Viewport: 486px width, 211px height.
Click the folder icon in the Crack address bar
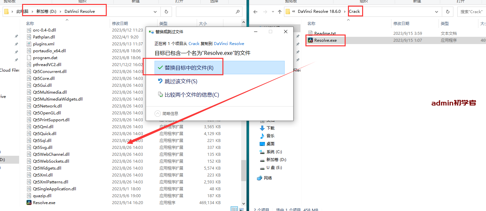[x=288, y=12]
